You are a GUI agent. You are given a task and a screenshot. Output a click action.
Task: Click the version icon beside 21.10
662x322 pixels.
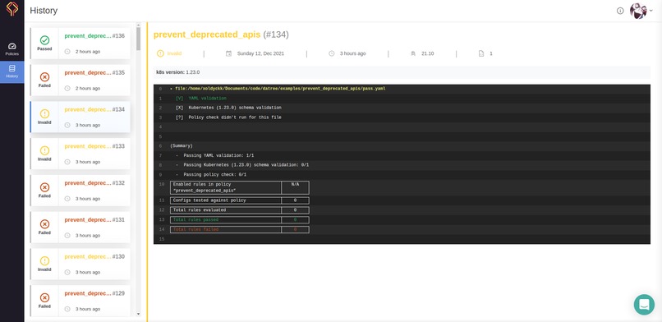(413, 53)
